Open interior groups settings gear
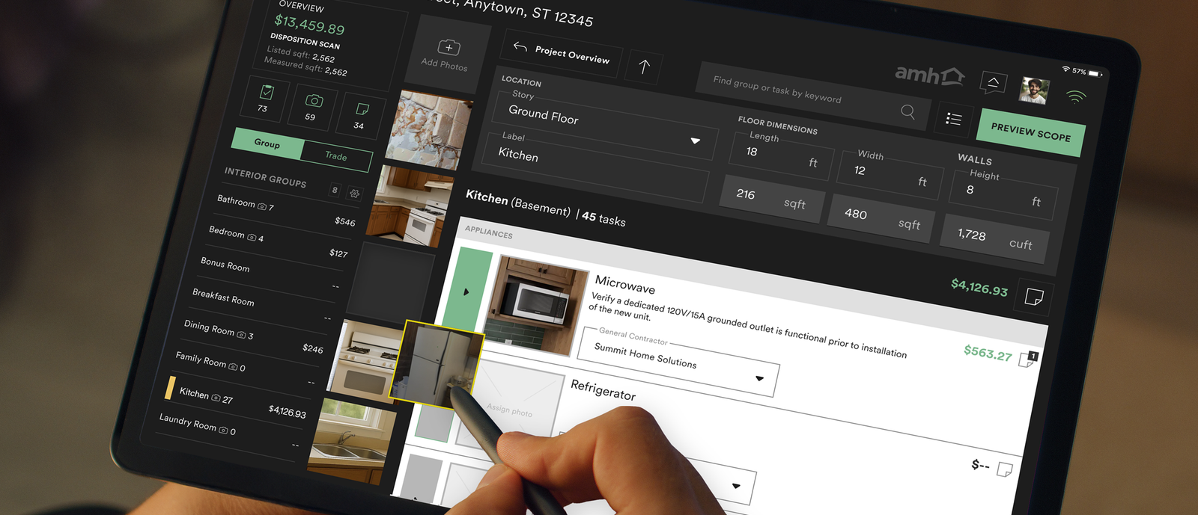This screenshot has height=515, width=1198. [354, 193]
